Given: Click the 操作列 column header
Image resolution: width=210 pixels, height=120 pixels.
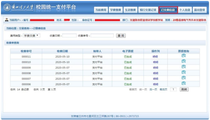Looking at the screenshot, I should point(155,51).
